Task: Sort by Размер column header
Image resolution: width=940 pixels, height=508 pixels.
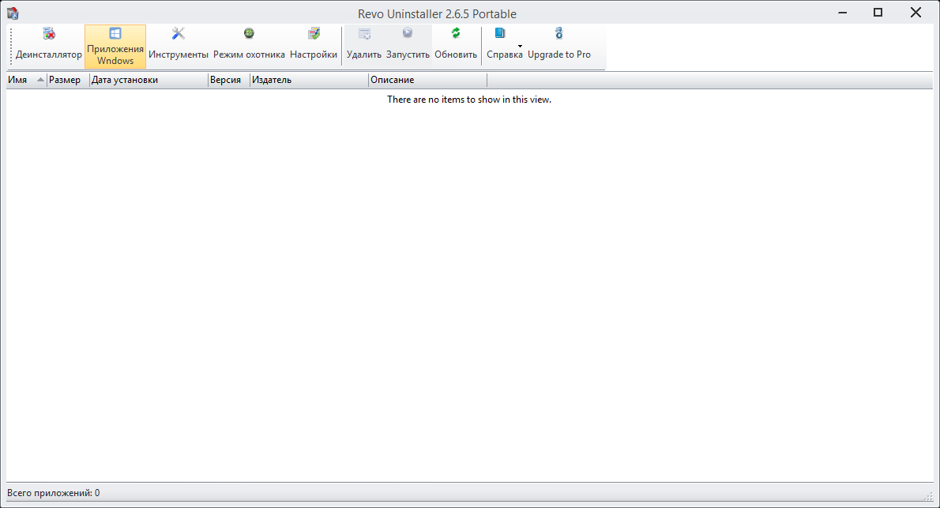Action: pos(69,80)
